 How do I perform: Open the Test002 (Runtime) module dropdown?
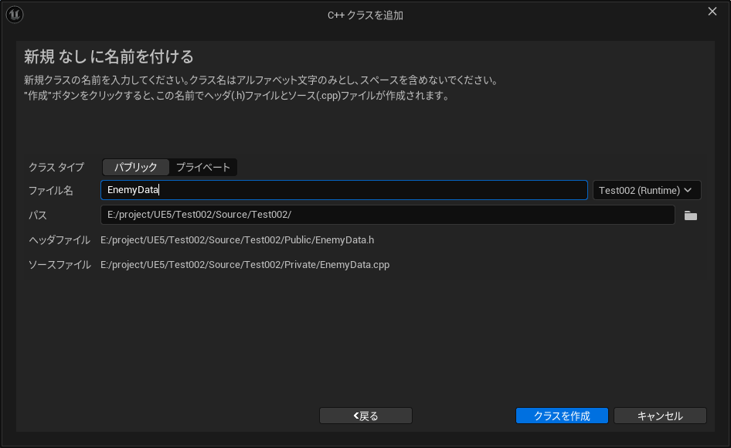646,190
